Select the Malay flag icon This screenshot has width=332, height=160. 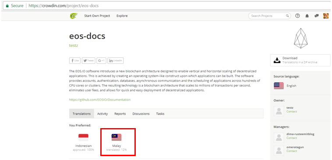click(x=117, y=137)
